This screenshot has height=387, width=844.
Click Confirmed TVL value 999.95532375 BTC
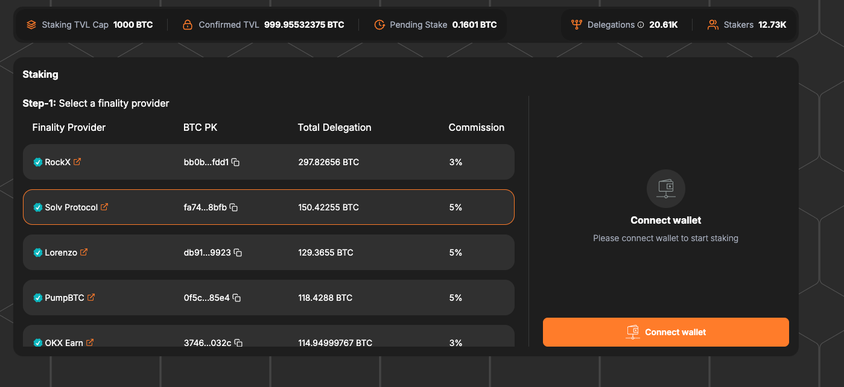[x=304, y=25]
